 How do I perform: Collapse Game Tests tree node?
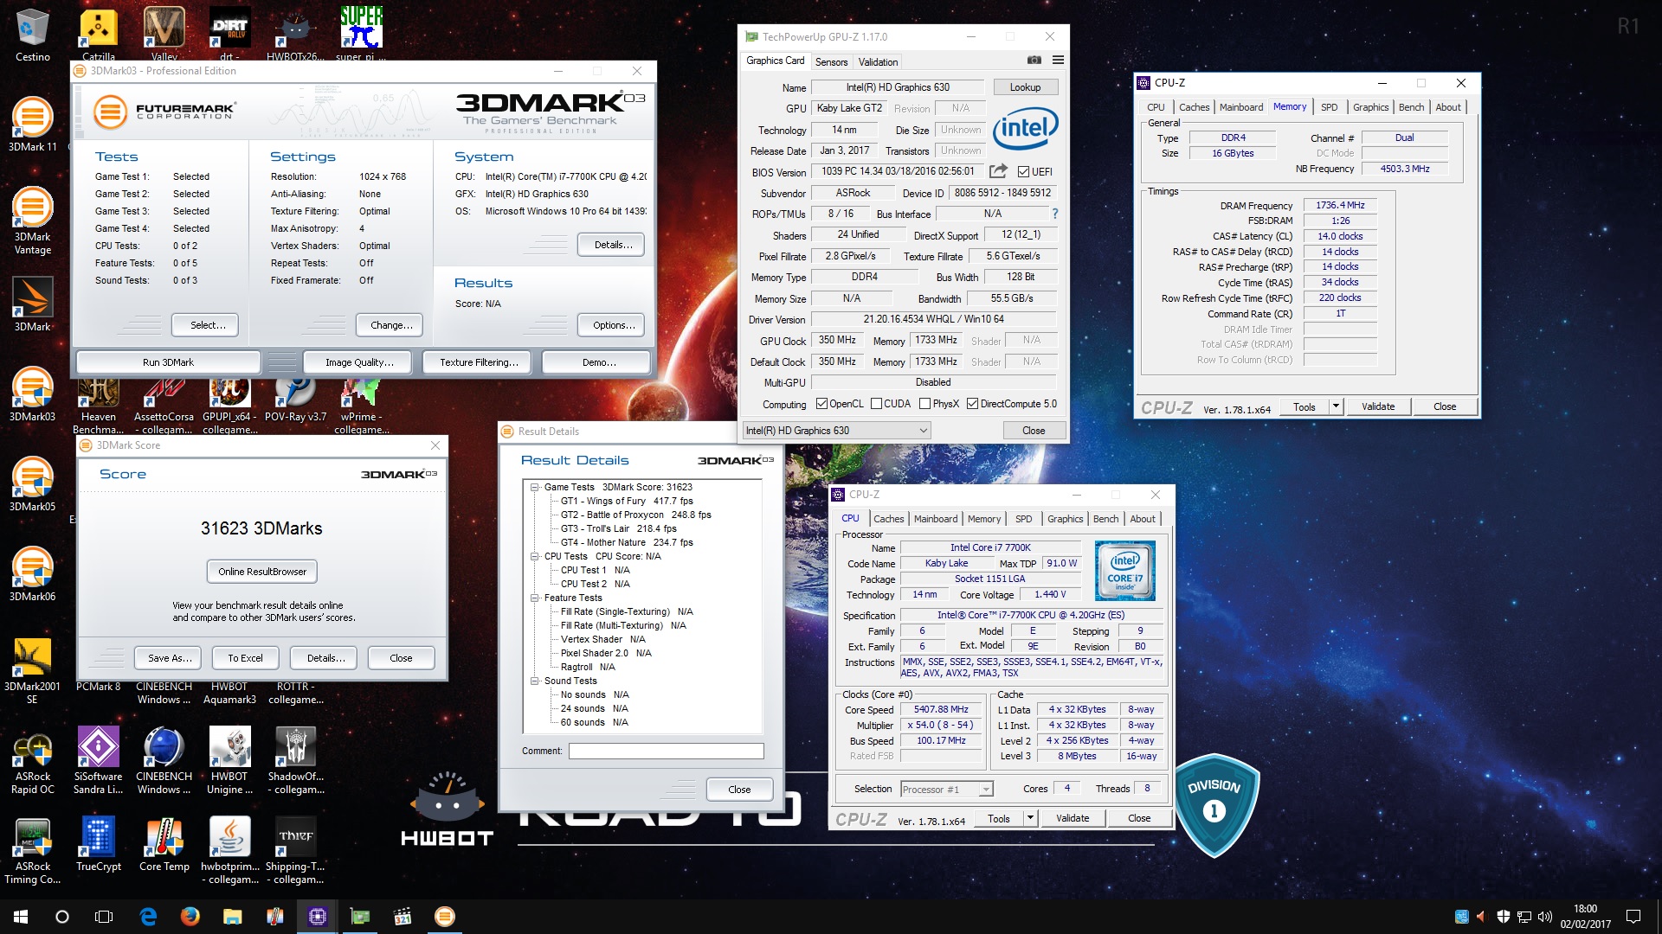[535, 487]
